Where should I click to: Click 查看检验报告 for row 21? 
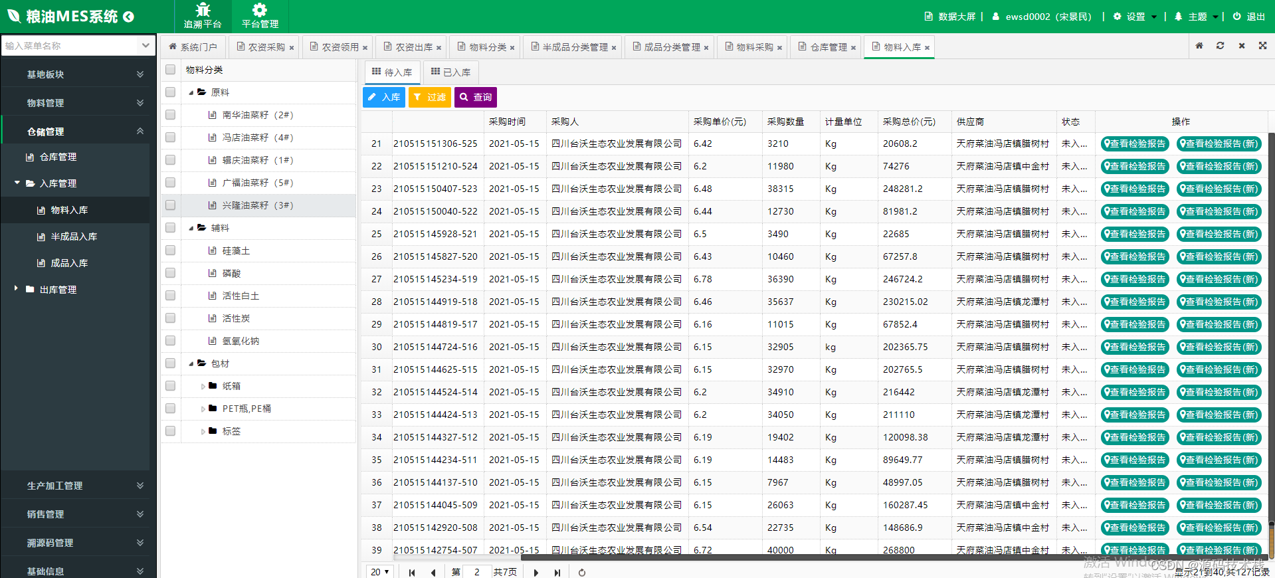[1135, 144]
